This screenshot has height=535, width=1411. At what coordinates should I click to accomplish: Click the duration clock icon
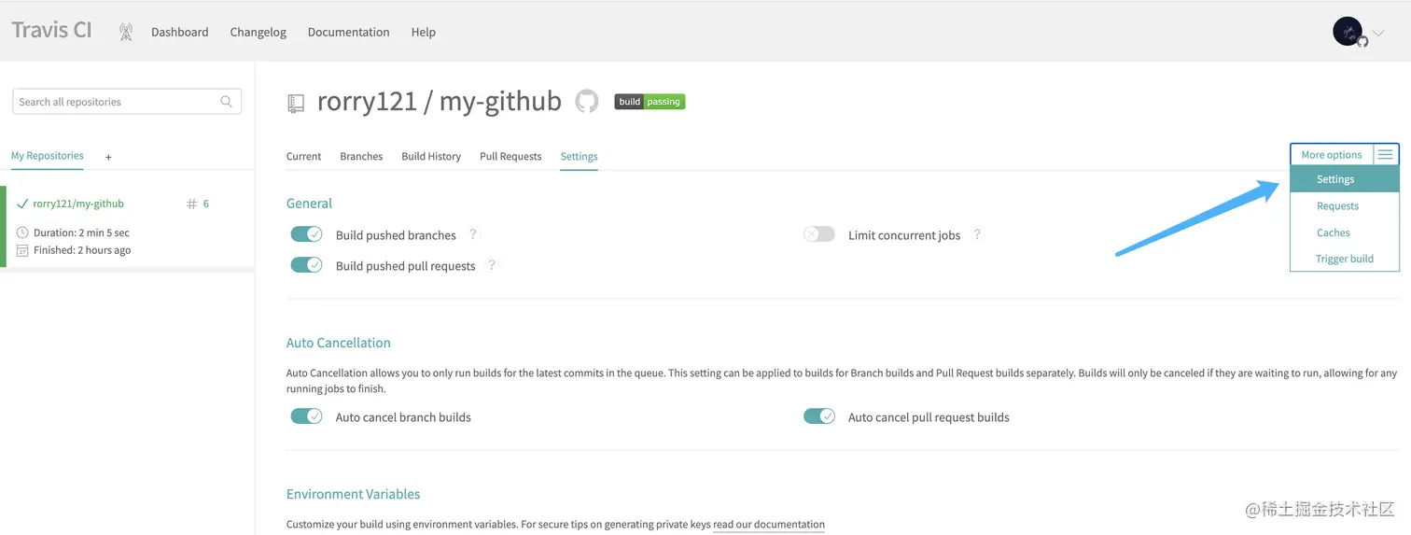tap(22, 232)
